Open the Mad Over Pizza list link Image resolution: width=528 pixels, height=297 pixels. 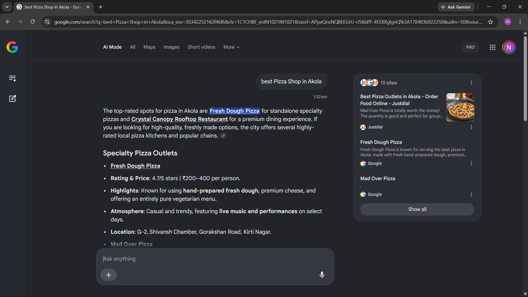(131, 244)
